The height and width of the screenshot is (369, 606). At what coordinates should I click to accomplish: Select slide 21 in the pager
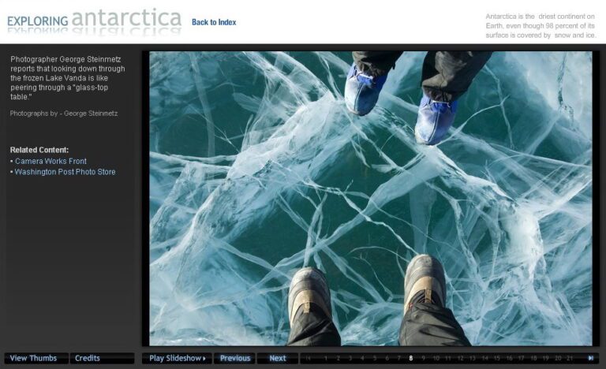[570, 358]
